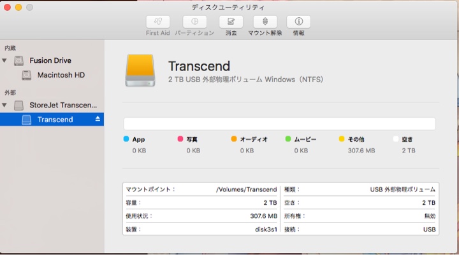Collapse the Fusion Drive disclosure triangle
Screen dimensions: 459x255
(x=4, y=61)
